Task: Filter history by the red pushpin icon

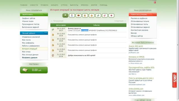Action: coord(105,15)
